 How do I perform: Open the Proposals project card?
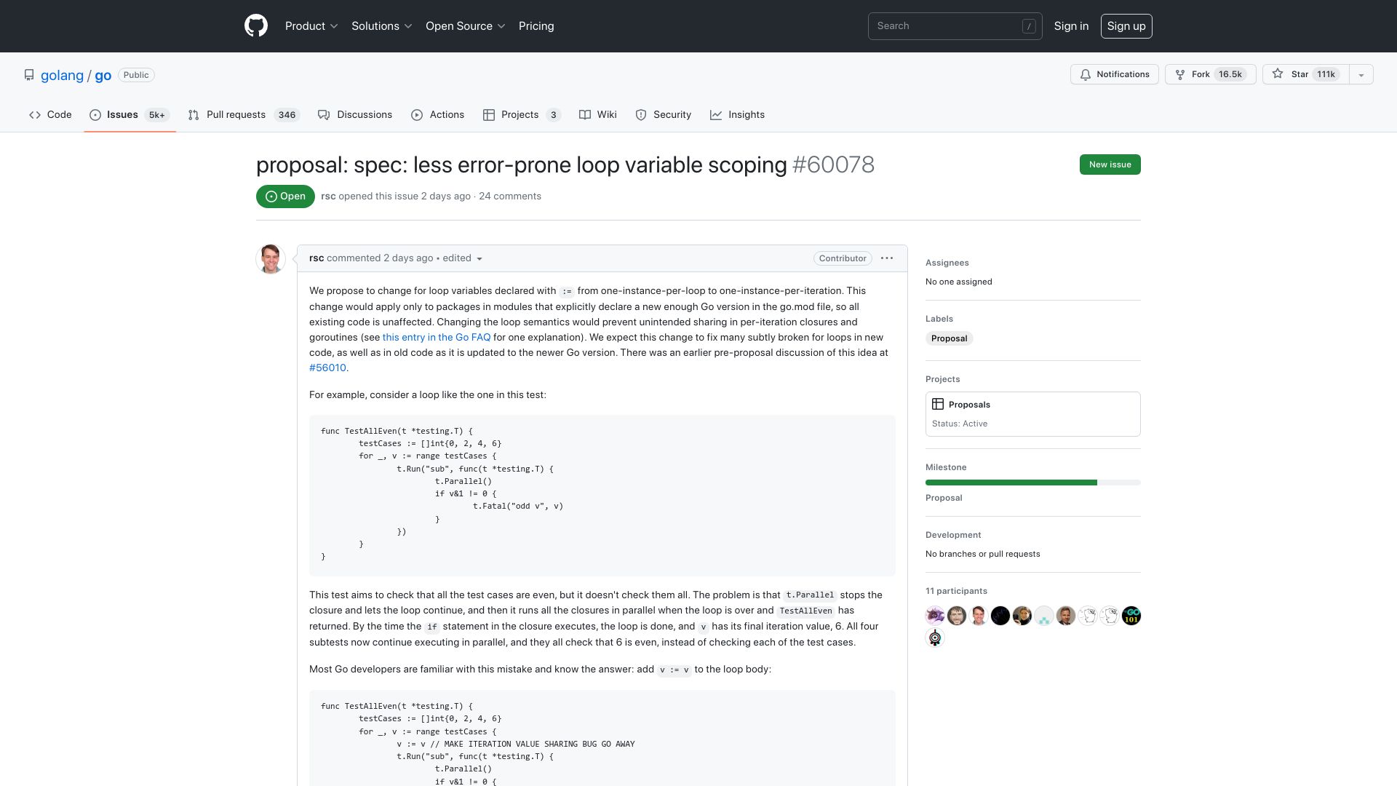tap(1032, 414)
